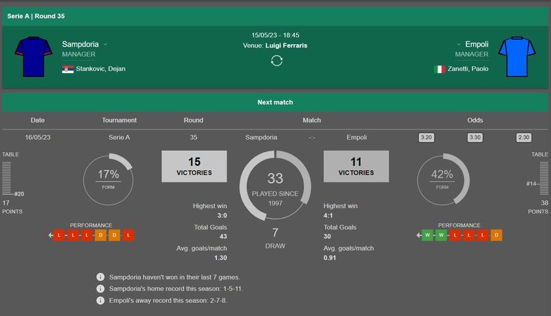
Task: Click Sampdoria avg goals value 1.30
Action: (220, 257)
